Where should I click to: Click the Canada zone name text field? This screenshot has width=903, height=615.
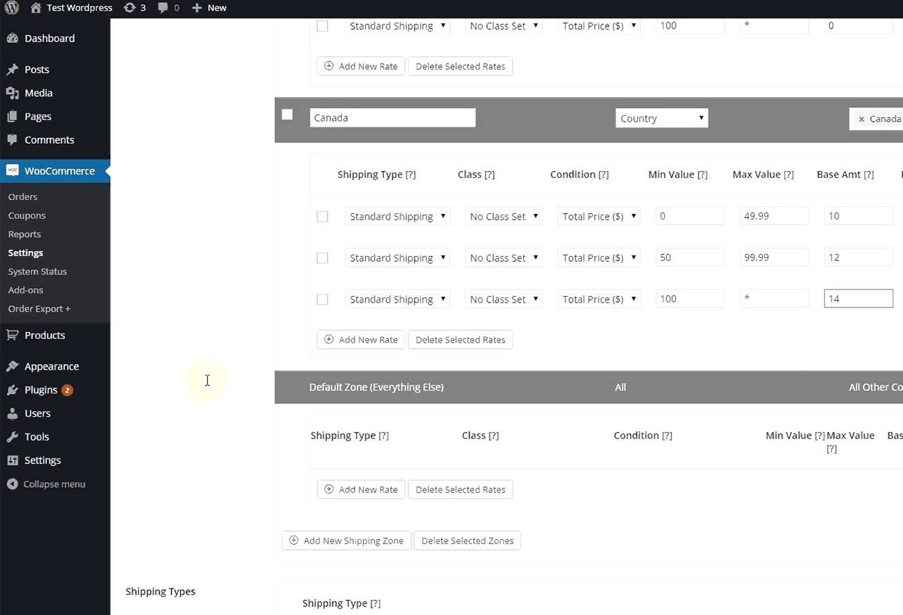click(393, 118)
